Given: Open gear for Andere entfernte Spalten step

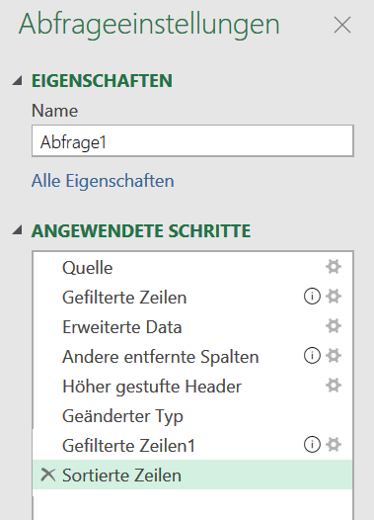Looking at the screenshot, I should pos(334,356).
